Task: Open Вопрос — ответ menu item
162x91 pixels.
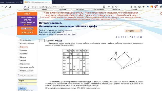Action: tap(27, 71)
